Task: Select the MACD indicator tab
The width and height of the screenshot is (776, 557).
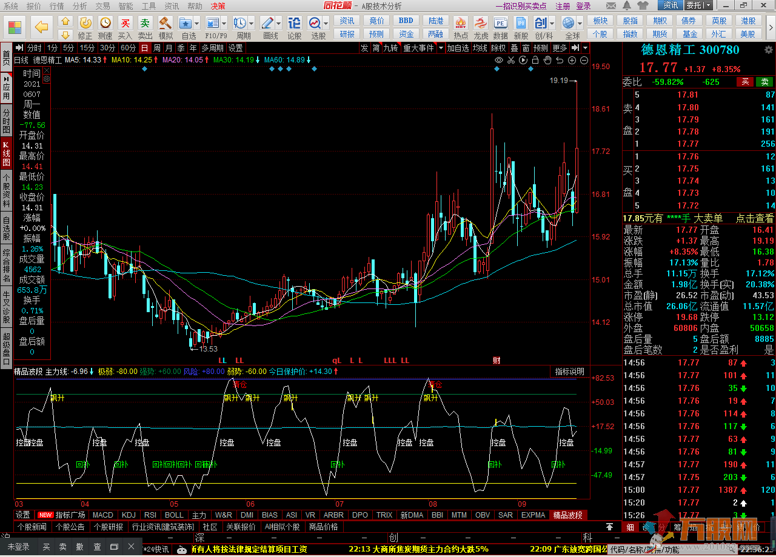Action: 102,515
